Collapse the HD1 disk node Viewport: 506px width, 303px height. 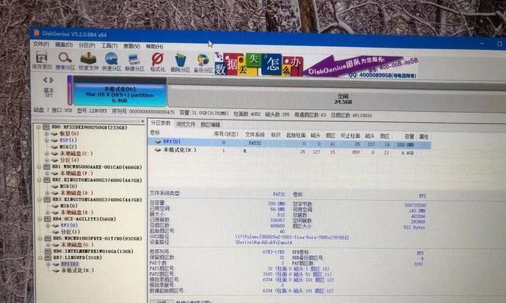point(39,167)
